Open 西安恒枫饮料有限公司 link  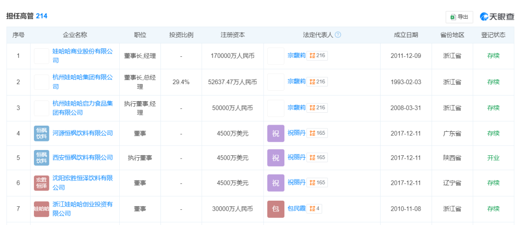83,158
